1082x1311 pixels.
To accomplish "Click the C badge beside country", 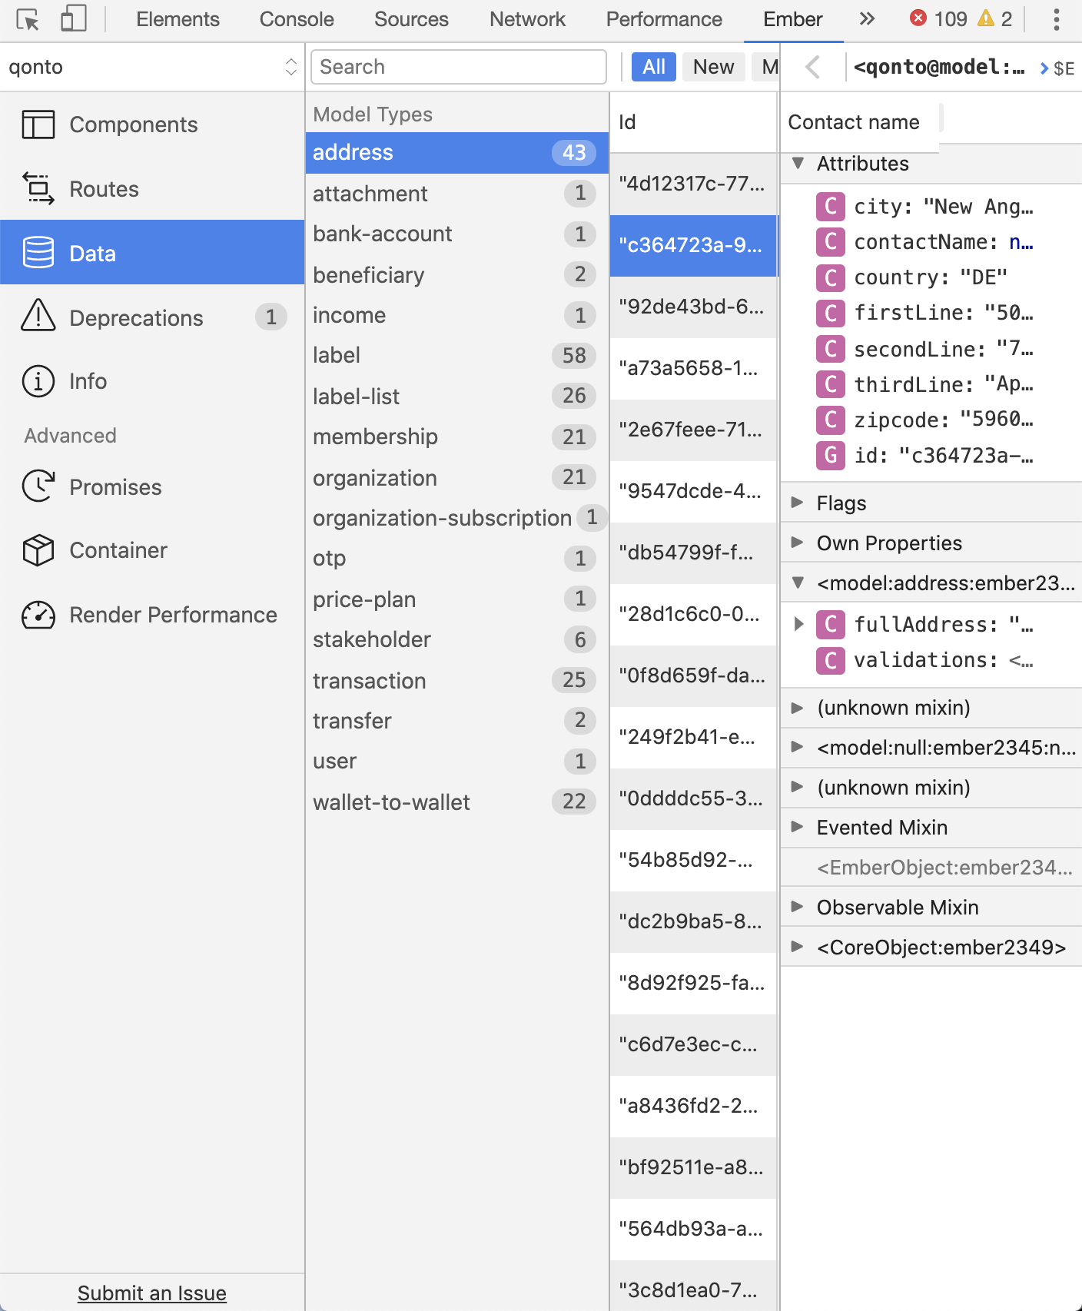I will point(831,277).
